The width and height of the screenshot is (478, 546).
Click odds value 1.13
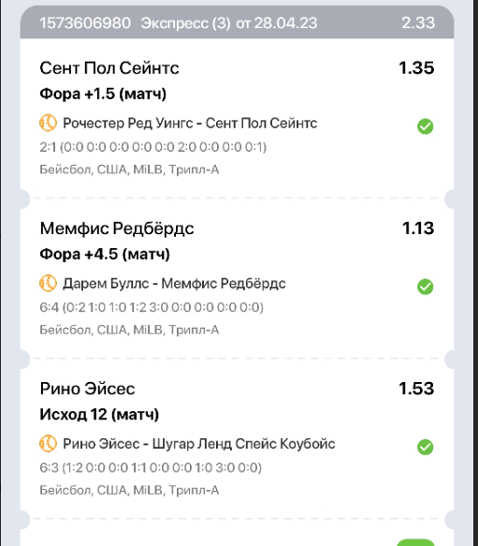[x=418, y=229]
